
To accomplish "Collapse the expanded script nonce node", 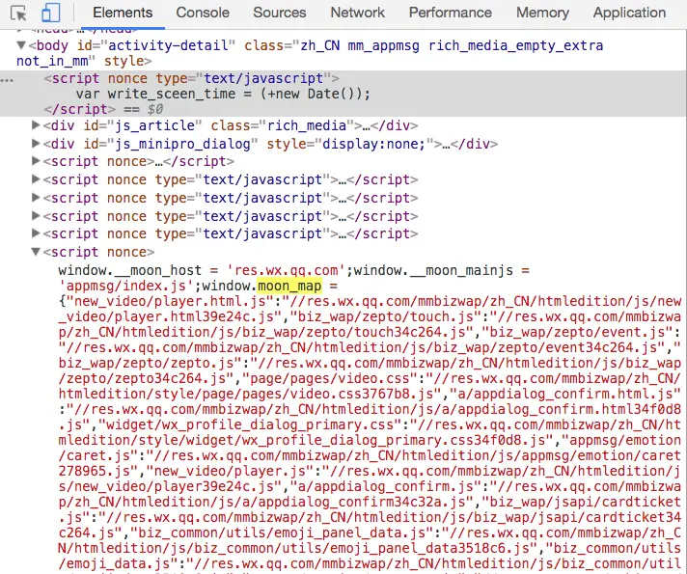I will click(36, 252).
